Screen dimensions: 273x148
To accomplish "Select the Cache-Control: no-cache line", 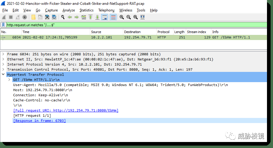I will point(41,100).
